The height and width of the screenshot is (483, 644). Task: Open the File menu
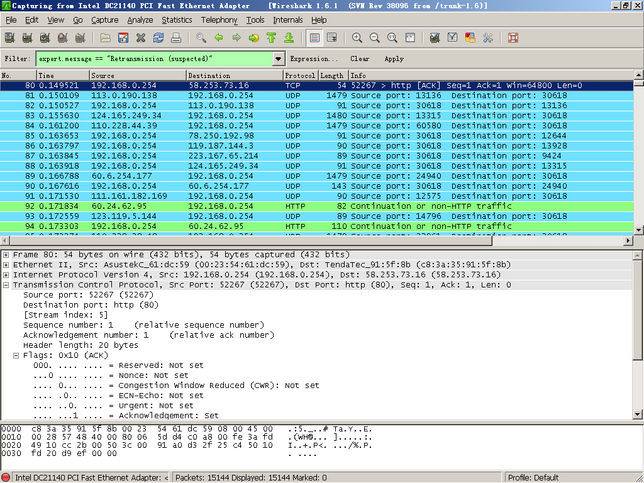click(x=11, y=19)
